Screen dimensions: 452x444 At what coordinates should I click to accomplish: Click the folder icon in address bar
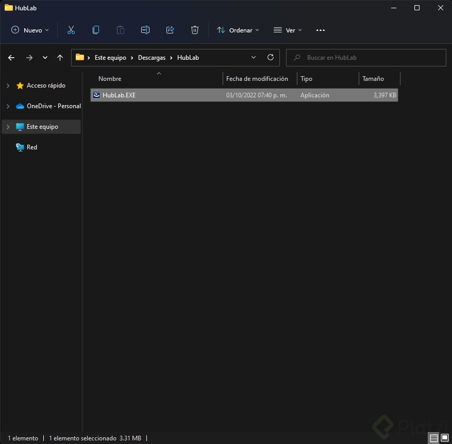(x=79, y=57)
